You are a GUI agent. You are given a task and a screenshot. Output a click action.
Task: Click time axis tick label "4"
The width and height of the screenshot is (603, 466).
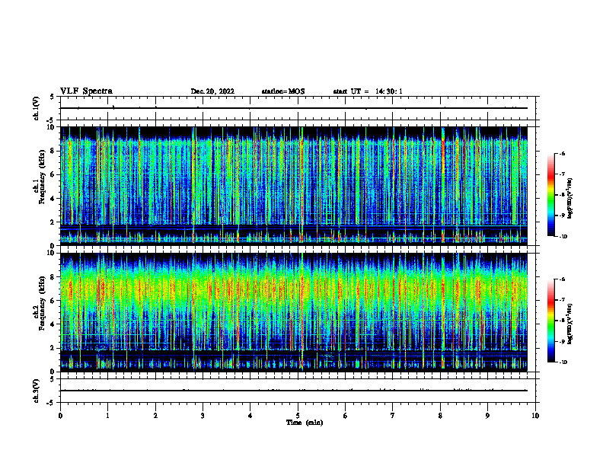250,416
